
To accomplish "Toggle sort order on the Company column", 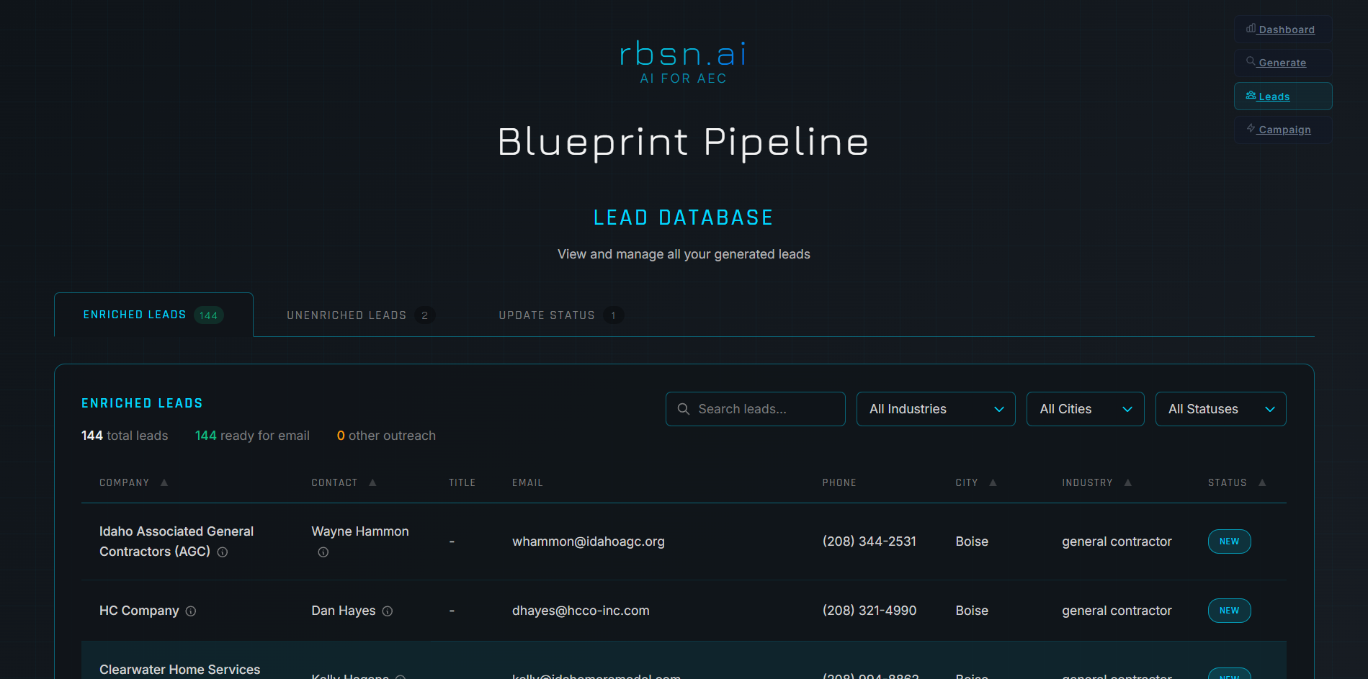I will (x=164, y=482).
